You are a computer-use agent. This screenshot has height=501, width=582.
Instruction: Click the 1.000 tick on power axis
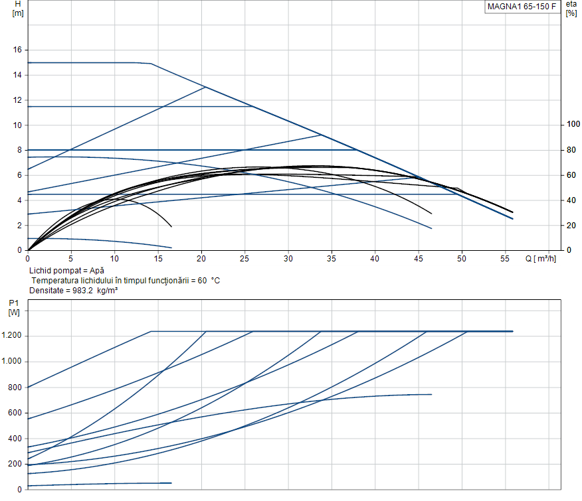[12, 362]
